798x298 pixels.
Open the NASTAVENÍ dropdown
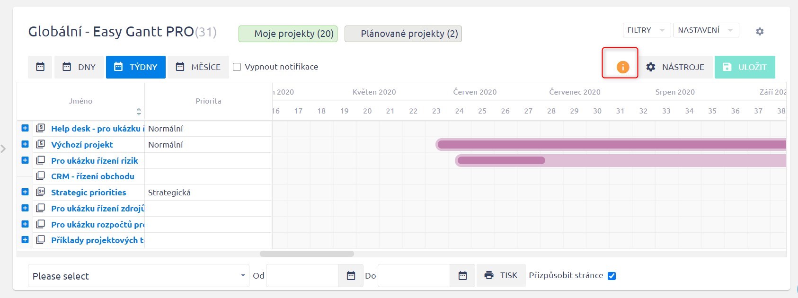pos(706,30)
